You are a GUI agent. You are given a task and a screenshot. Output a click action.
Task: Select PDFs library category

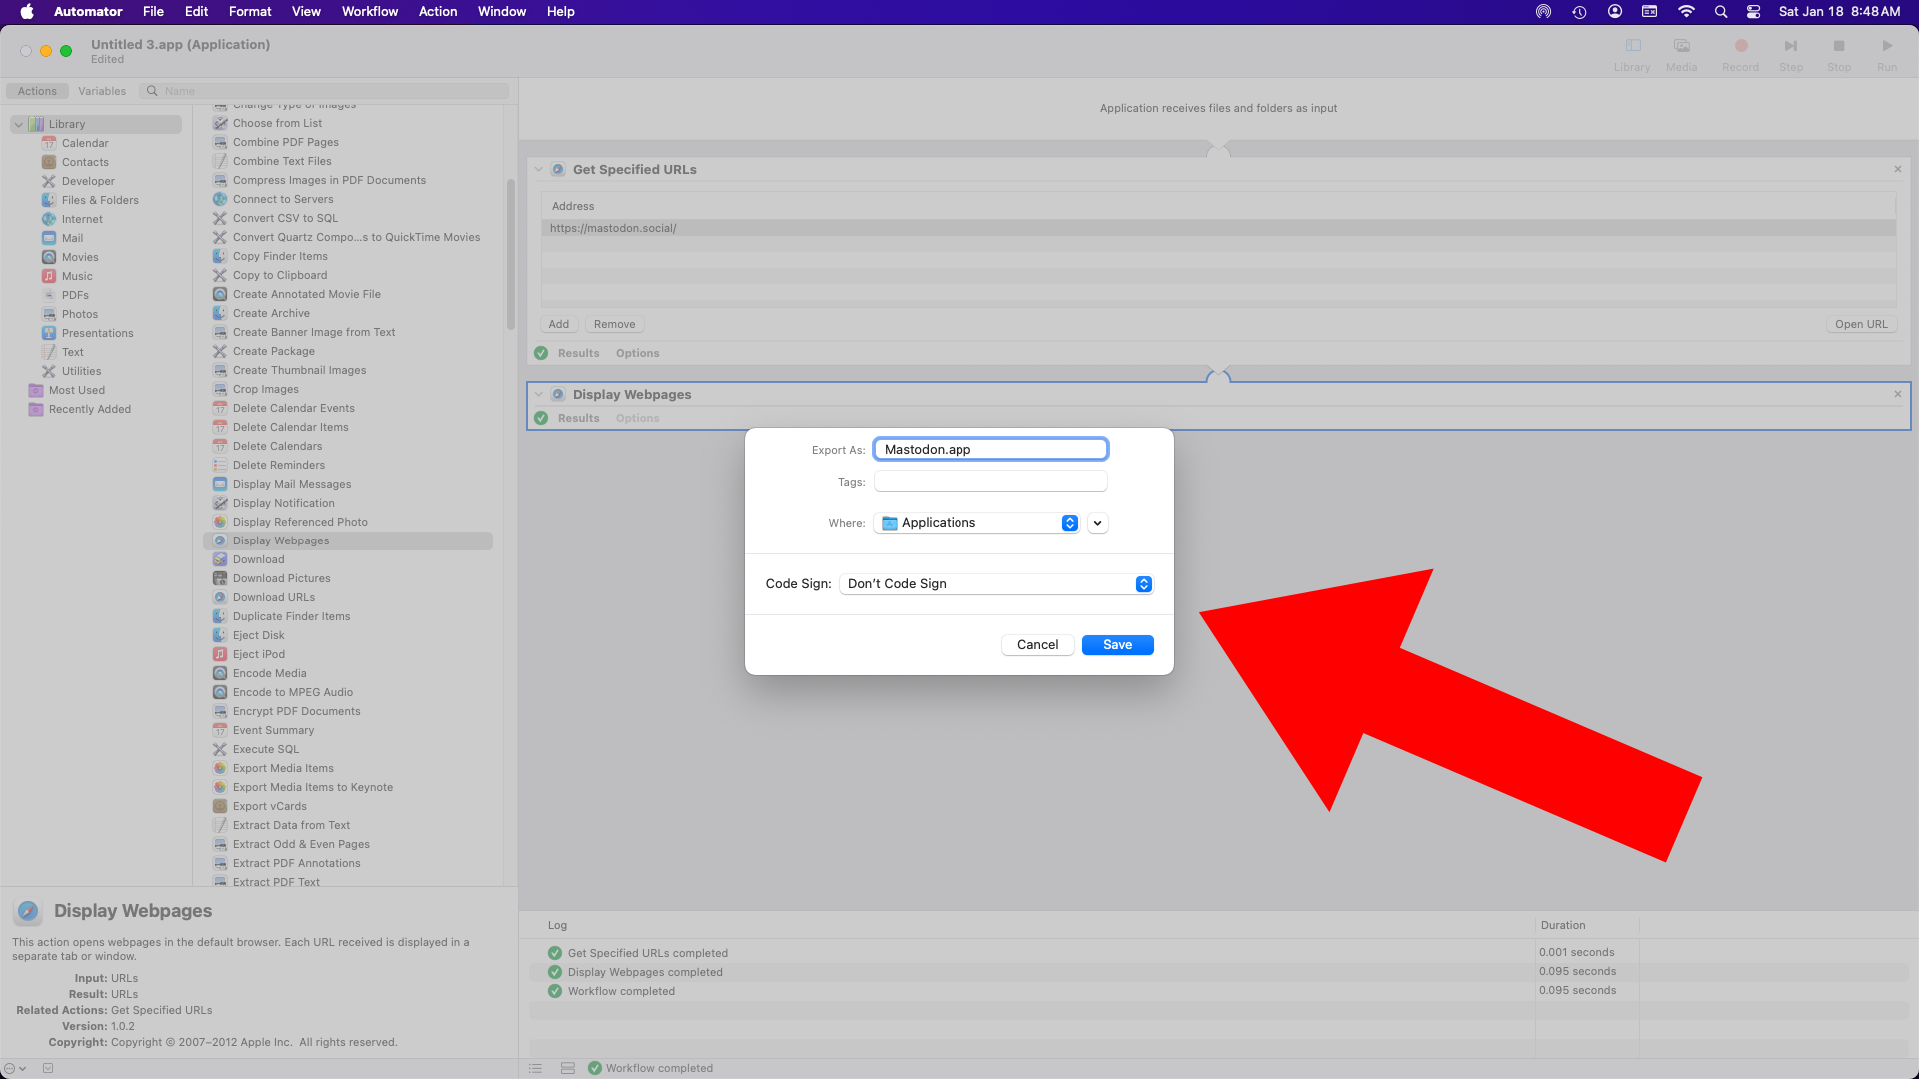coord(75,295)
